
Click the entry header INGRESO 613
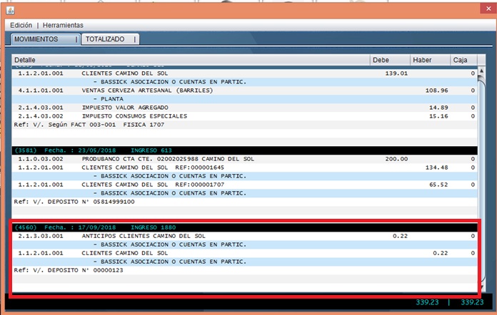pyautogui.click(x=143, y=150)
